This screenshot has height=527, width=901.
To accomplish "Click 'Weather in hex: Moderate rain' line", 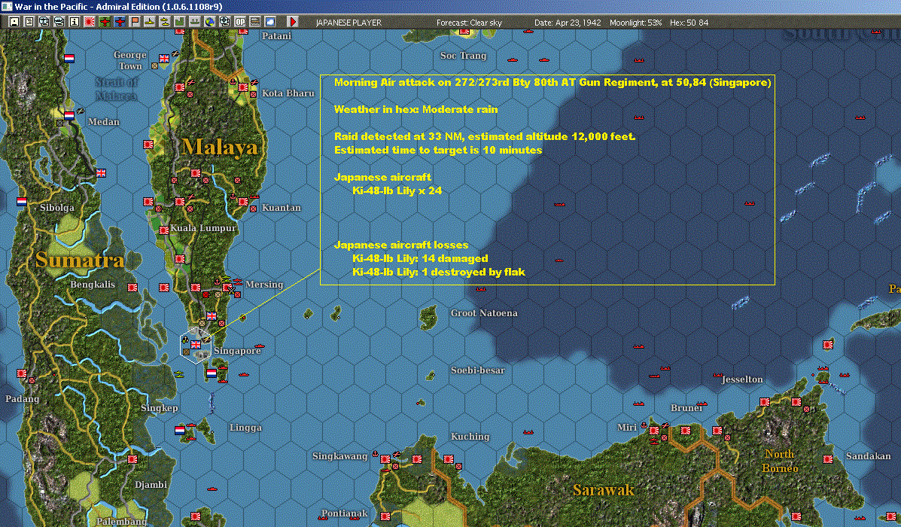I will (x=416, y=109).
